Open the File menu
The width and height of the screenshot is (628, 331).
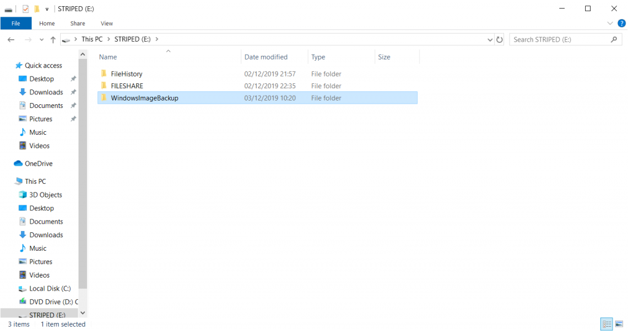tap(15, 23)
